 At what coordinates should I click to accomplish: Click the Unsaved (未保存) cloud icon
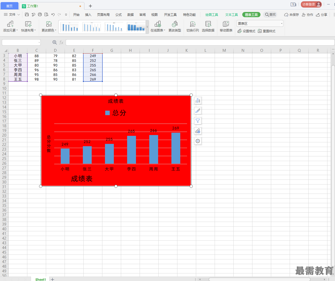(291, 15)
